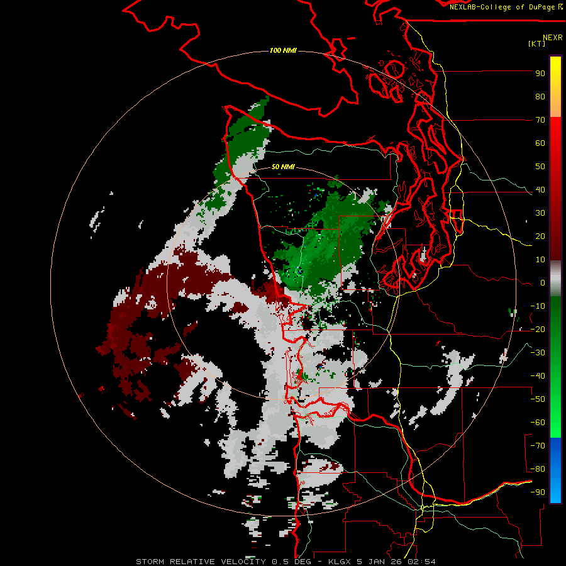Click the NEXR label above the color scale
The image size is (566, 566).
pos(552,38)
